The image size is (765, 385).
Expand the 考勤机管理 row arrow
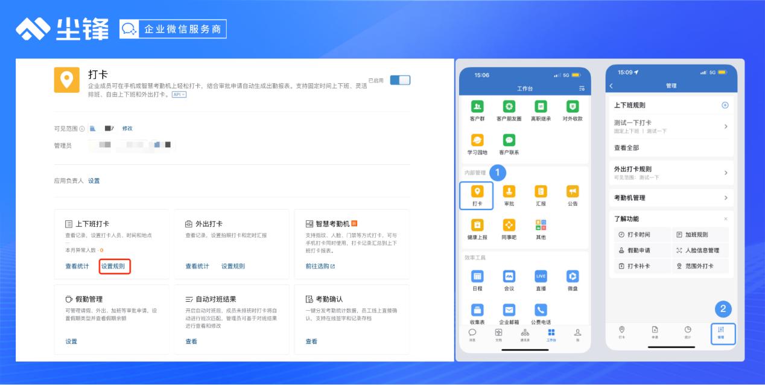(x=725, y=198)
